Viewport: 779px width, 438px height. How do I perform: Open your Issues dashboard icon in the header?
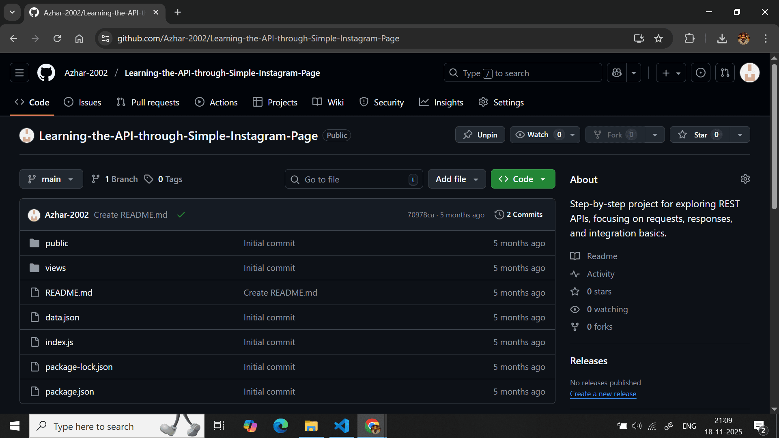click(x=700, y=73)
